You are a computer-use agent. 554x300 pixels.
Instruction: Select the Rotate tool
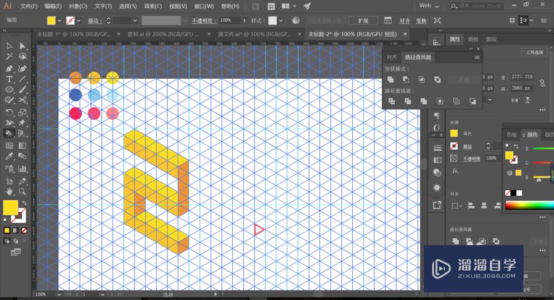click(x=9, y=112)
